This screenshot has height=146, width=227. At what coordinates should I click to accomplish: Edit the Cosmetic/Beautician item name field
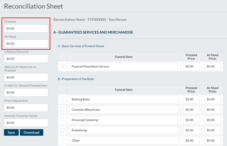pos(124,110)
